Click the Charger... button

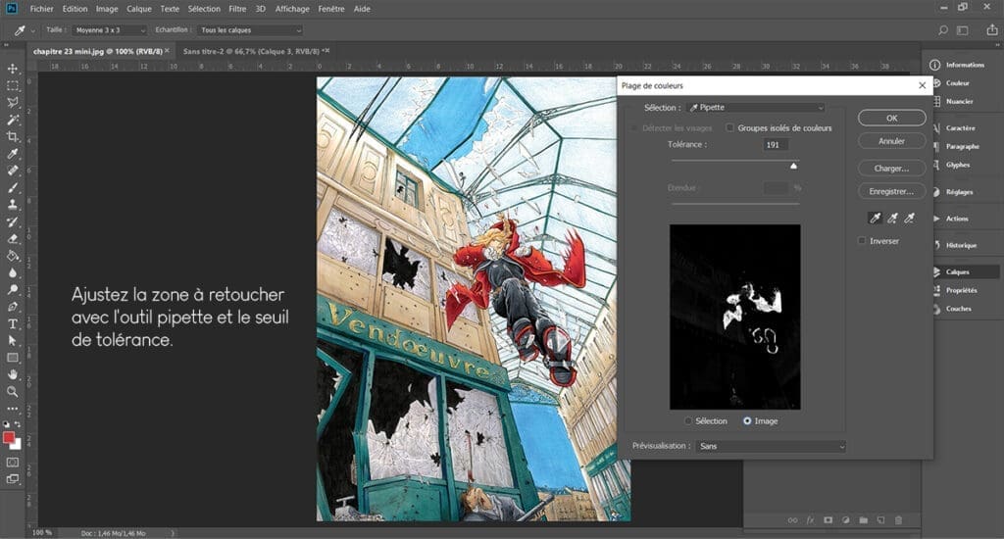pyautogui.click(x=892, y=169)
